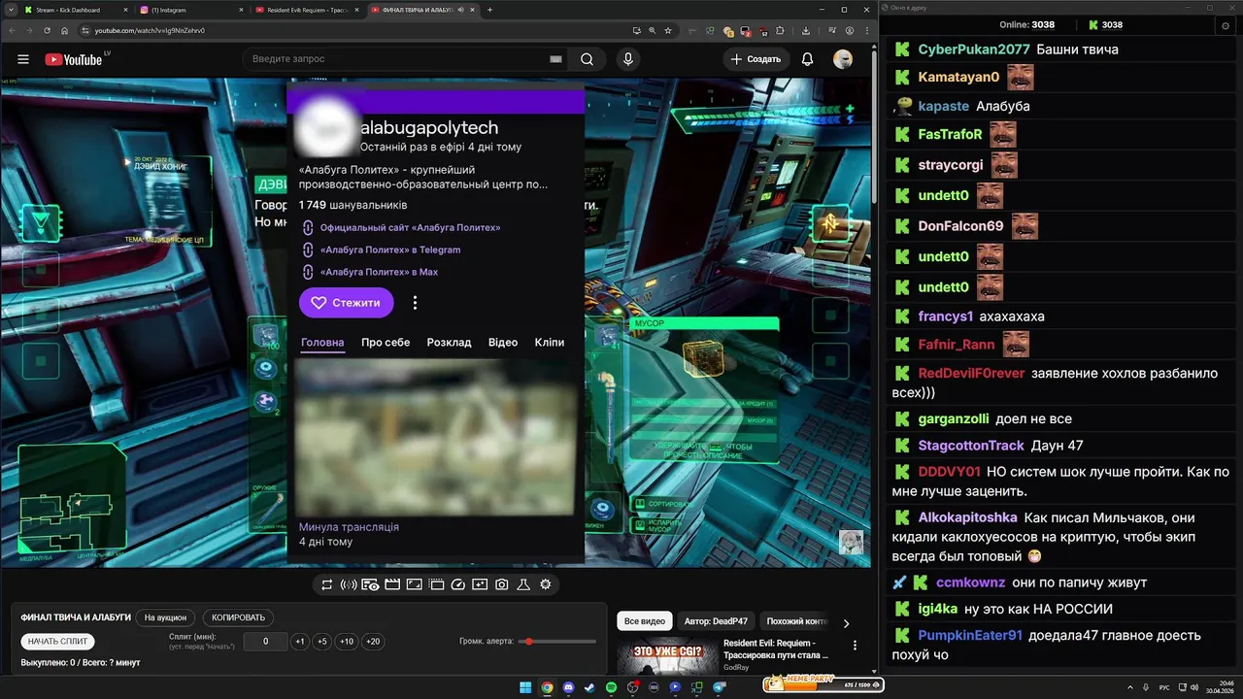
Task: Click the pop-out player window icon
Action: click(x=436, y=584)
